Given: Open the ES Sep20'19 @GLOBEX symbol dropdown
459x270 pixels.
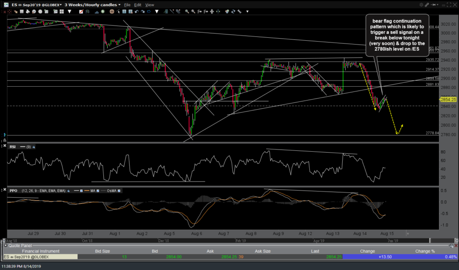Looking at the screenshot, I should point(37,5).
